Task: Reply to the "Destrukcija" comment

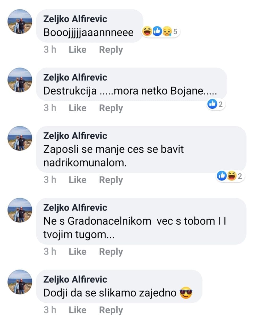Action: click(x=111, y=108)
